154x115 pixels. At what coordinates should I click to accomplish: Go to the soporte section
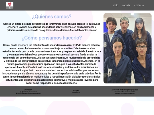(x=126, y=5)
